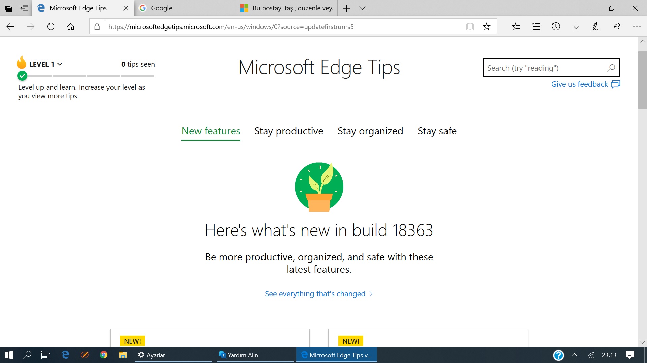The height and width of the screenshot is (363, 647).
Task: Expand the LEVEL 1 dropdown
Action: click(46, 64)
